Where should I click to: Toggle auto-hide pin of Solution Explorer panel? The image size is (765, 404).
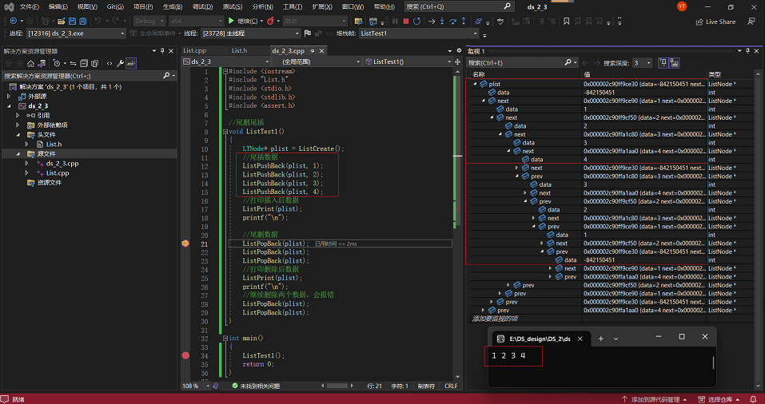pyautogui.click(x=162, y=50)
